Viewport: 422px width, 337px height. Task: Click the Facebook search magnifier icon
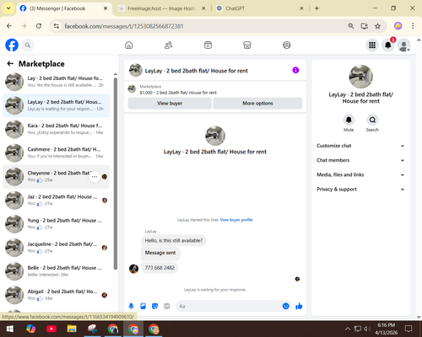28,45
